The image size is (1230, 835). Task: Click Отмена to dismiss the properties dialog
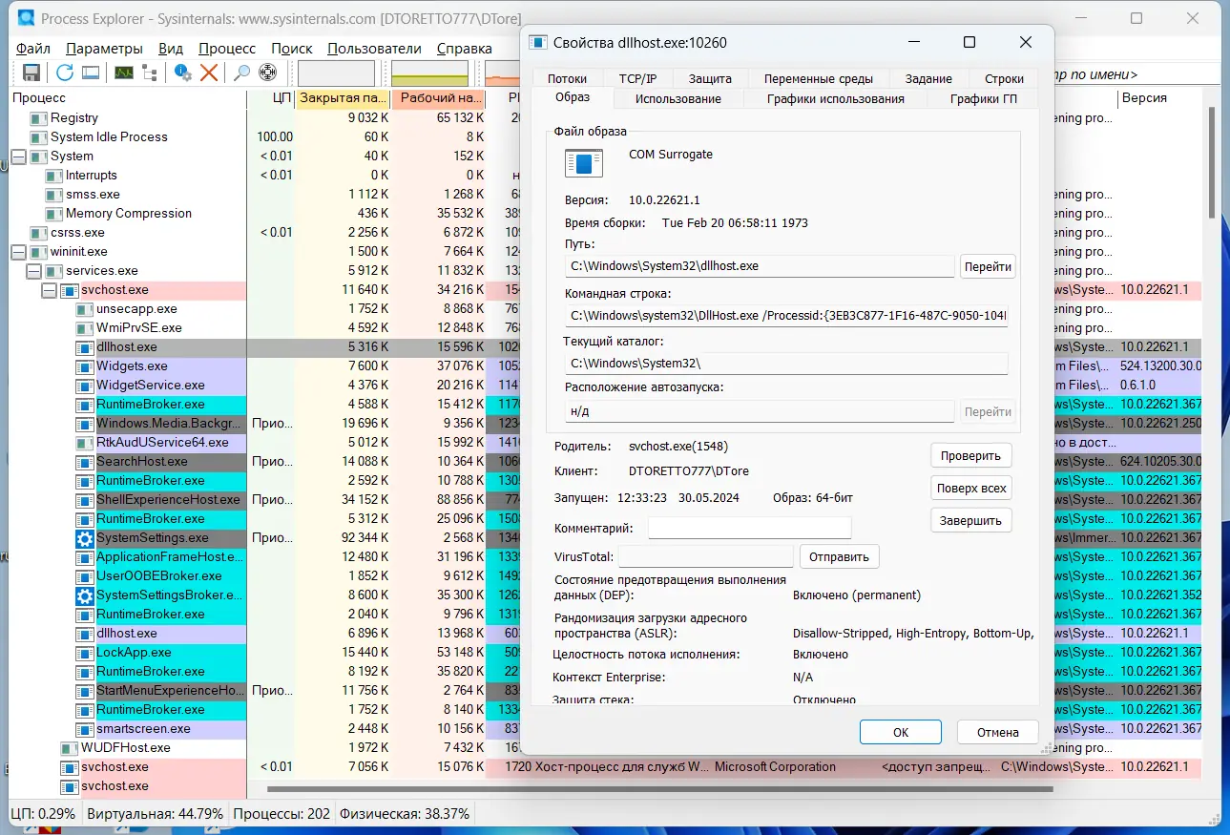(998, 732)
